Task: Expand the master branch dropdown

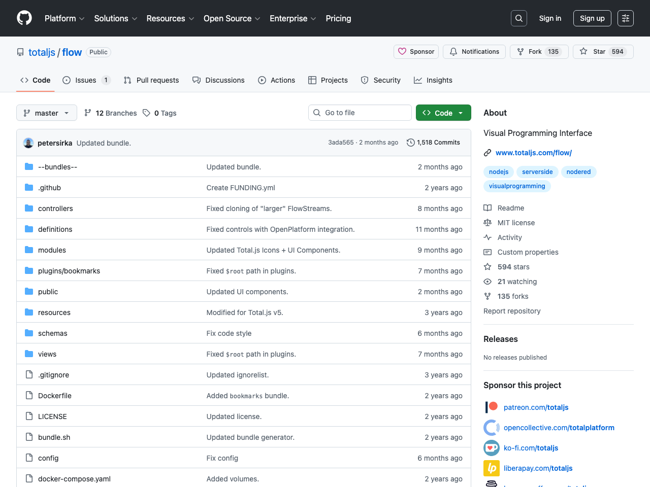Action: click(x=47, y=113)
